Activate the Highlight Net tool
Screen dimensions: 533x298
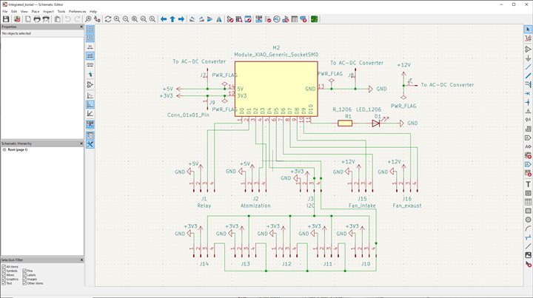point(528,38)
